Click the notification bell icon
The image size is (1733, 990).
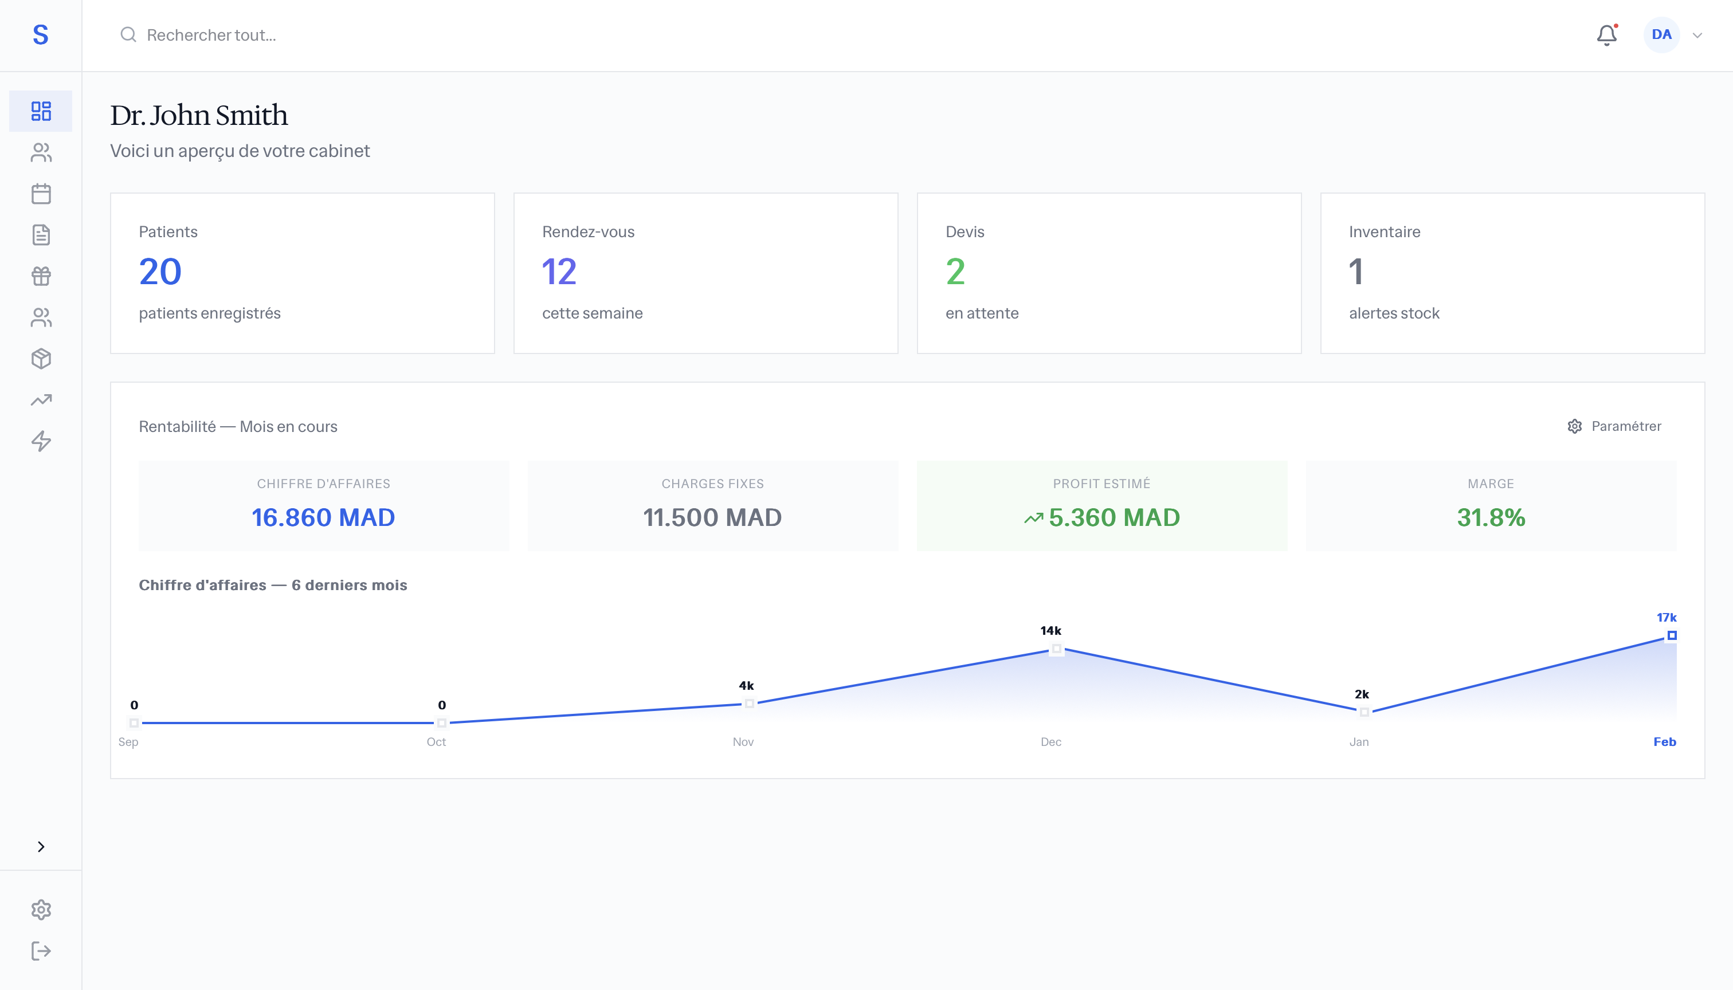tap(1606, 36)
